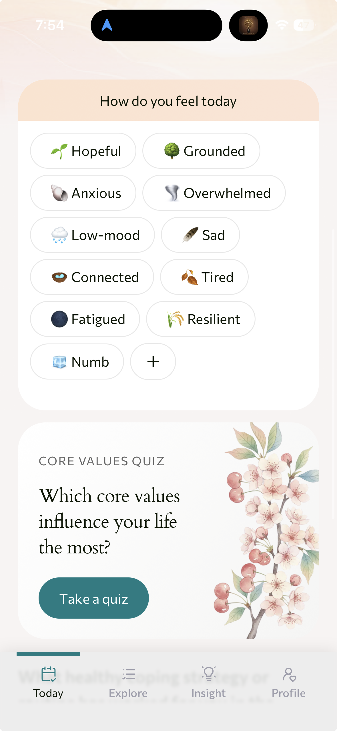Tap the blue arrow in the Dynamic Island
This screenshot has width=337, height=731.
[107, 25]
